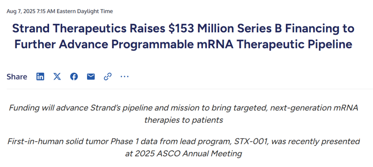Image resolution: width=373 pixels, height=167 pixels.
Task: Open more share options via the ellipsis
Action: 124,76
